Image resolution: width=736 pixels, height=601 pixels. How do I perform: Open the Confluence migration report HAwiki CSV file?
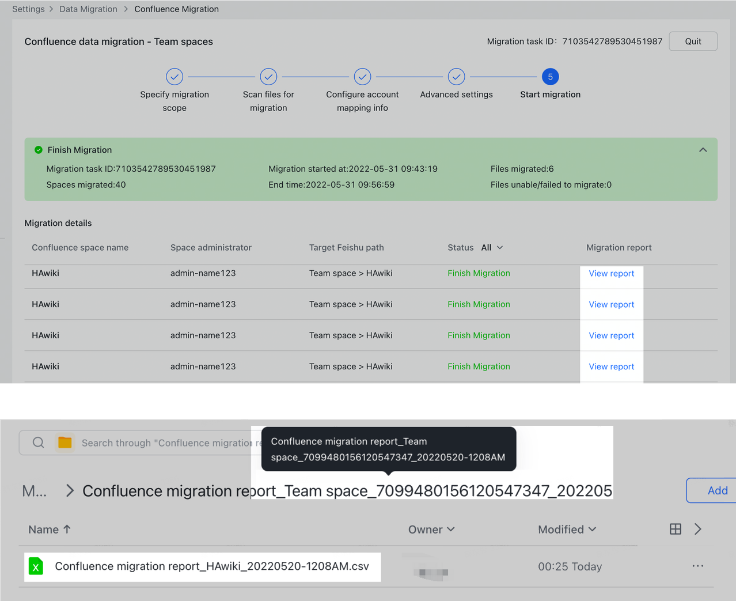211,566
